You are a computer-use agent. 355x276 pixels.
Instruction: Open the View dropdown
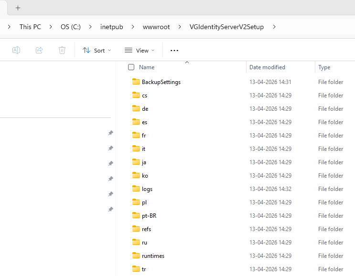pyautogui.click(x=140, y=50)
